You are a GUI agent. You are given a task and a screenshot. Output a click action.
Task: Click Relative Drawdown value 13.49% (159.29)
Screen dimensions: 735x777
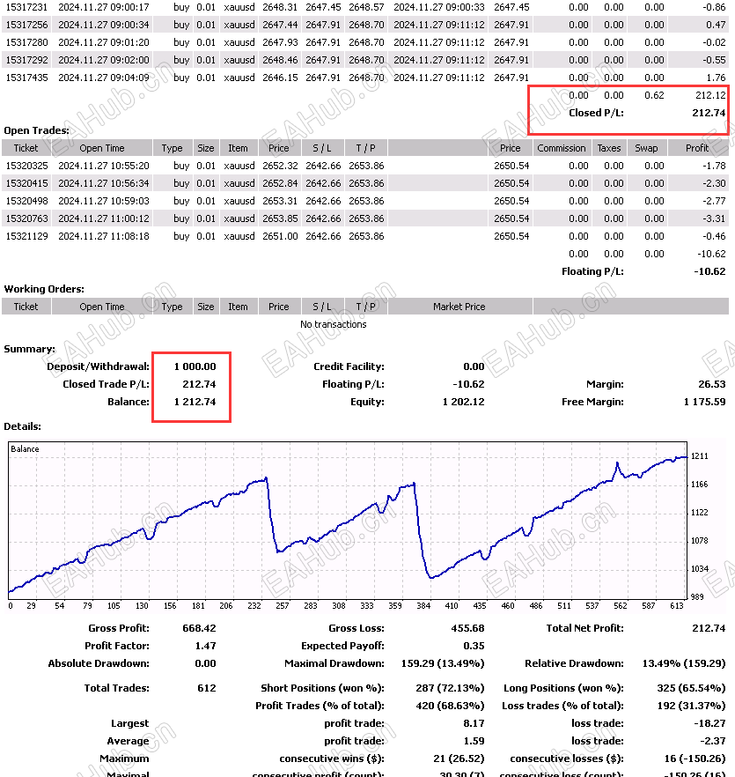pyautogui.click(x=683, y=663)
